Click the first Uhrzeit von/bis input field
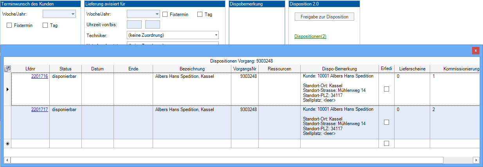483x167 pixels. [x=134, y=25]
